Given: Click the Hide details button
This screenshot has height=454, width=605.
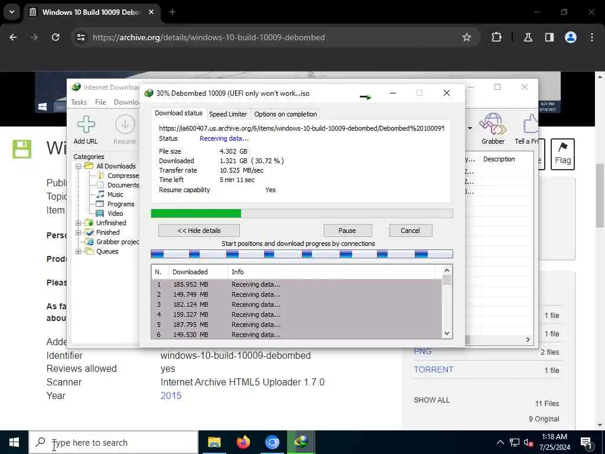Looking at the screenshot, I should [199, 231].
